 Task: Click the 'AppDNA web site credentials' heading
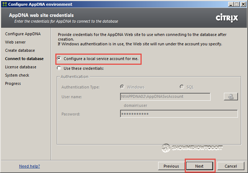point(41,15)
